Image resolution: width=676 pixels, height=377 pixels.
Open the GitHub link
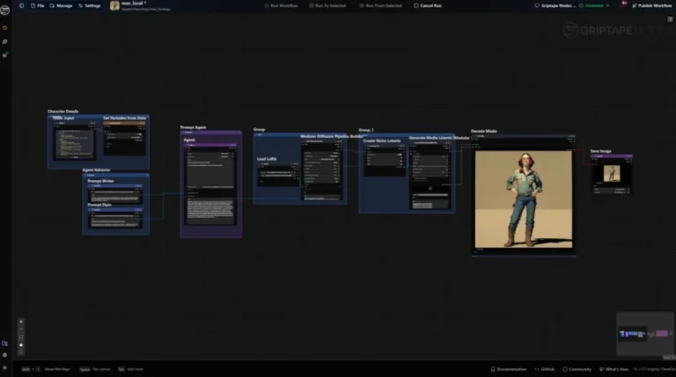coord(545,369)
